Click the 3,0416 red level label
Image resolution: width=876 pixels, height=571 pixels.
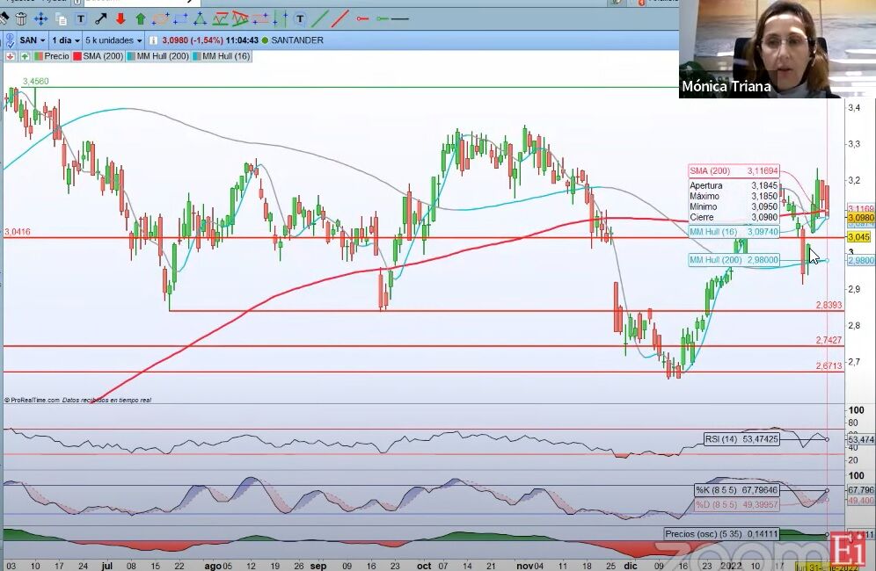click(18, 232)
